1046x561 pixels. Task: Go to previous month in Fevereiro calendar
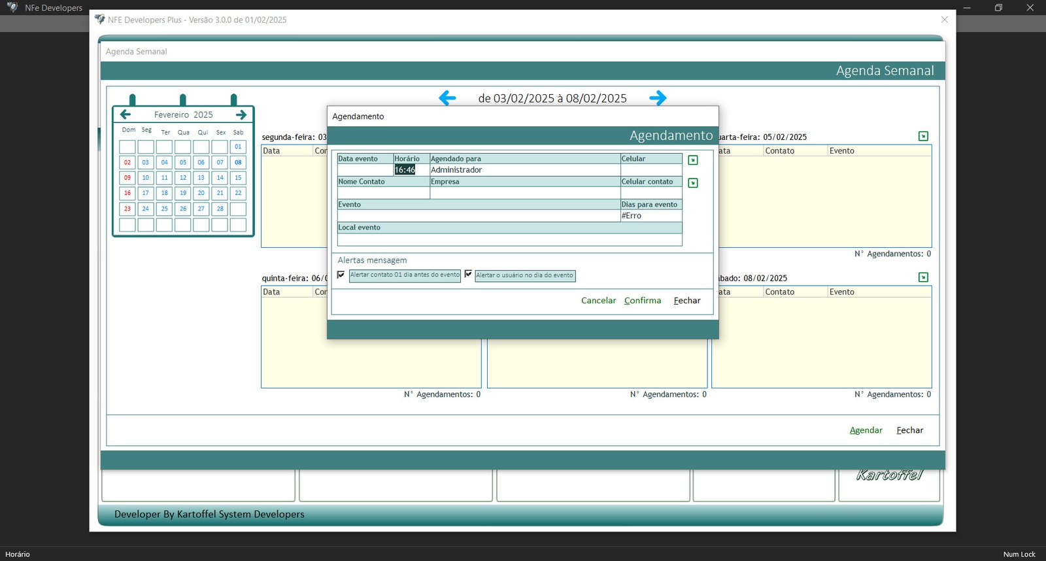[x=126, y=114]
